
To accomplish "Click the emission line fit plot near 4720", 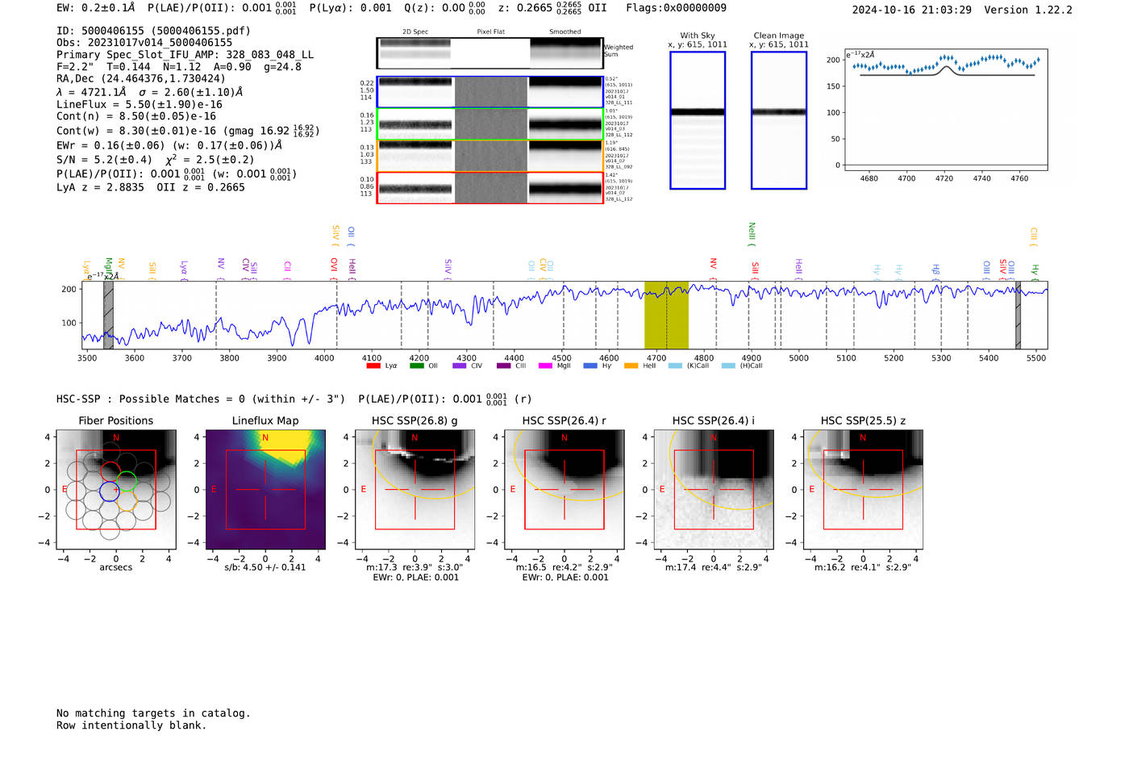I will pyautogui.click(x=946, y=109).
